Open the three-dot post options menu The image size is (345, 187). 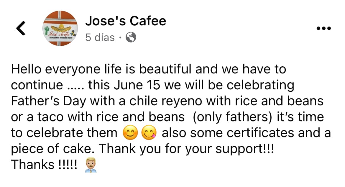pos(323,28)
